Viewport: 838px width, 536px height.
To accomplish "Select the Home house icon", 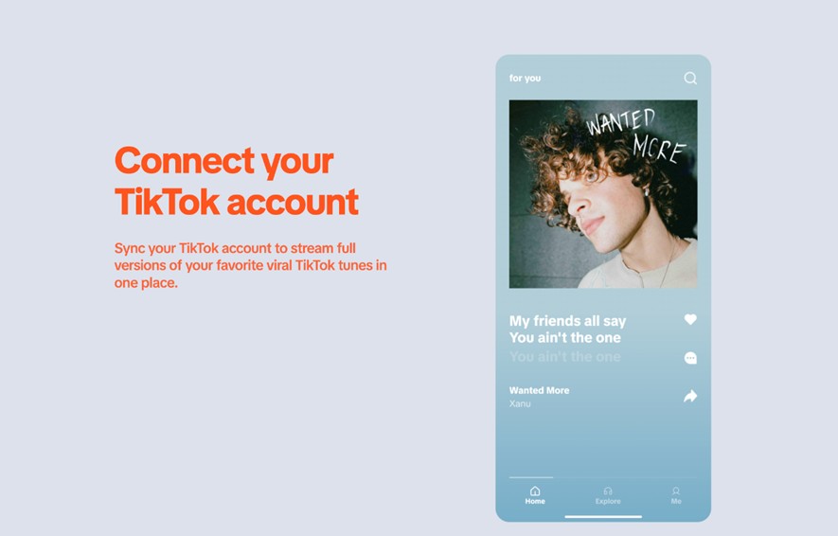I will click(535, 491).
